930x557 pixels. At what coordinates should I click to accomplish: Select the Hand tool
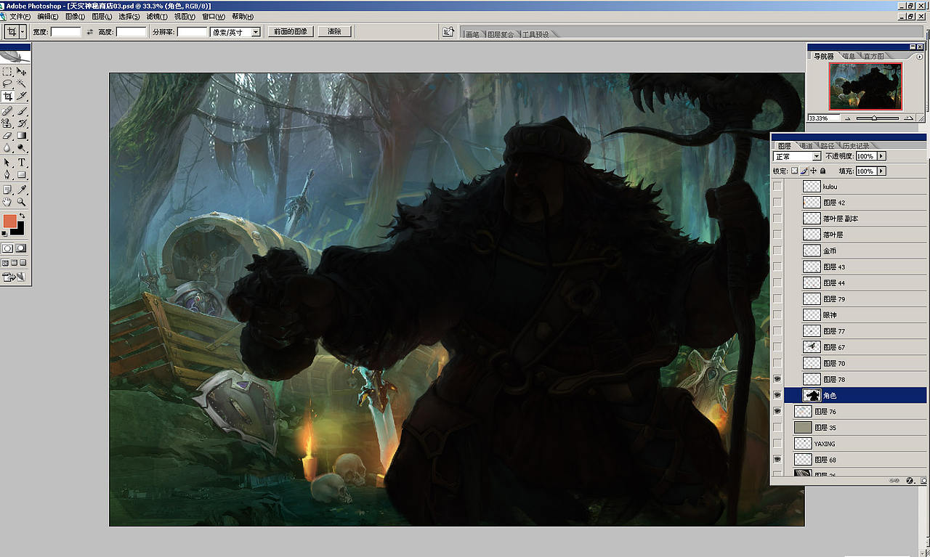point(7,202)
